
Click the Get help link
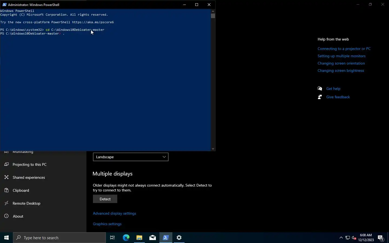(333, 89)
